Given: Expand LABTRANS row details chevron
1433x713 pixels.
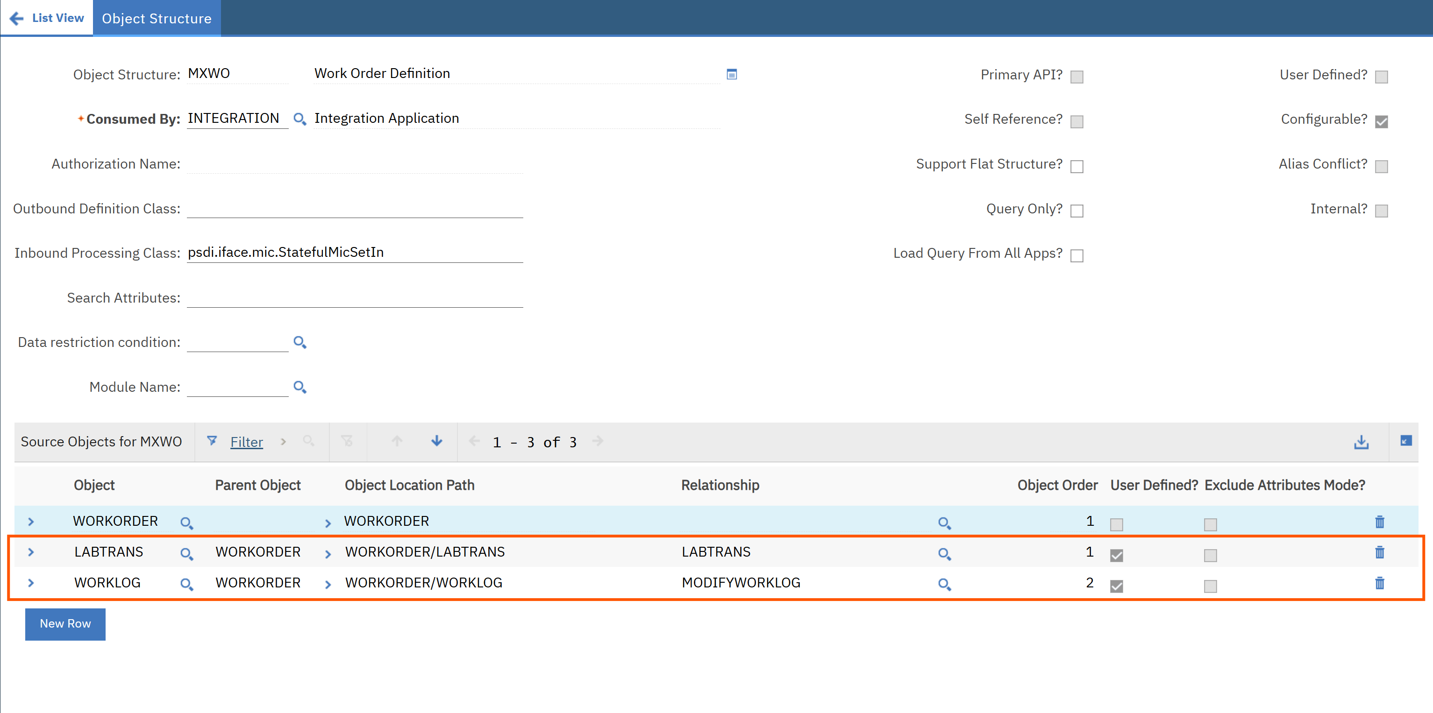Looking at the screenshot, I should point(31,552).
